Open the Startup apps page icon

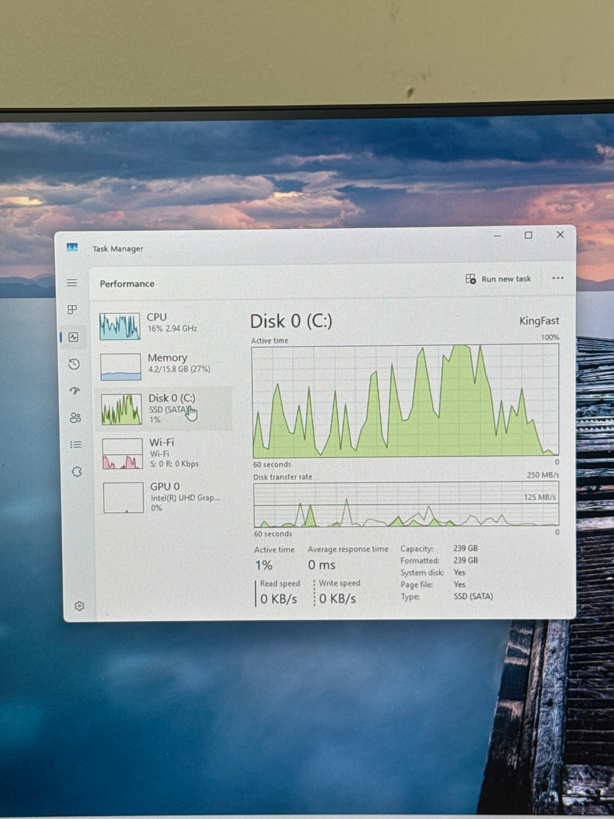[75, 391]
